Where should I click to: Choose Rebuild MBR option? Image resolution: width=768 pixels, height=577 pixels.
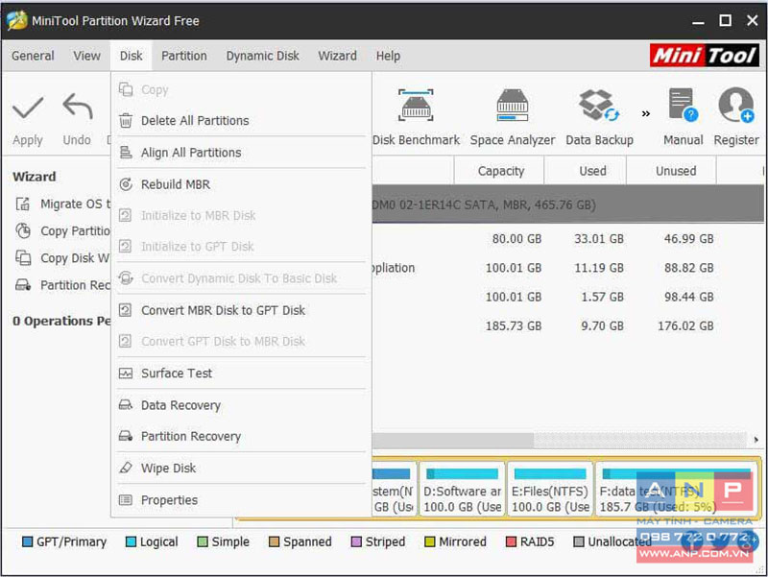tap(241, 184)
